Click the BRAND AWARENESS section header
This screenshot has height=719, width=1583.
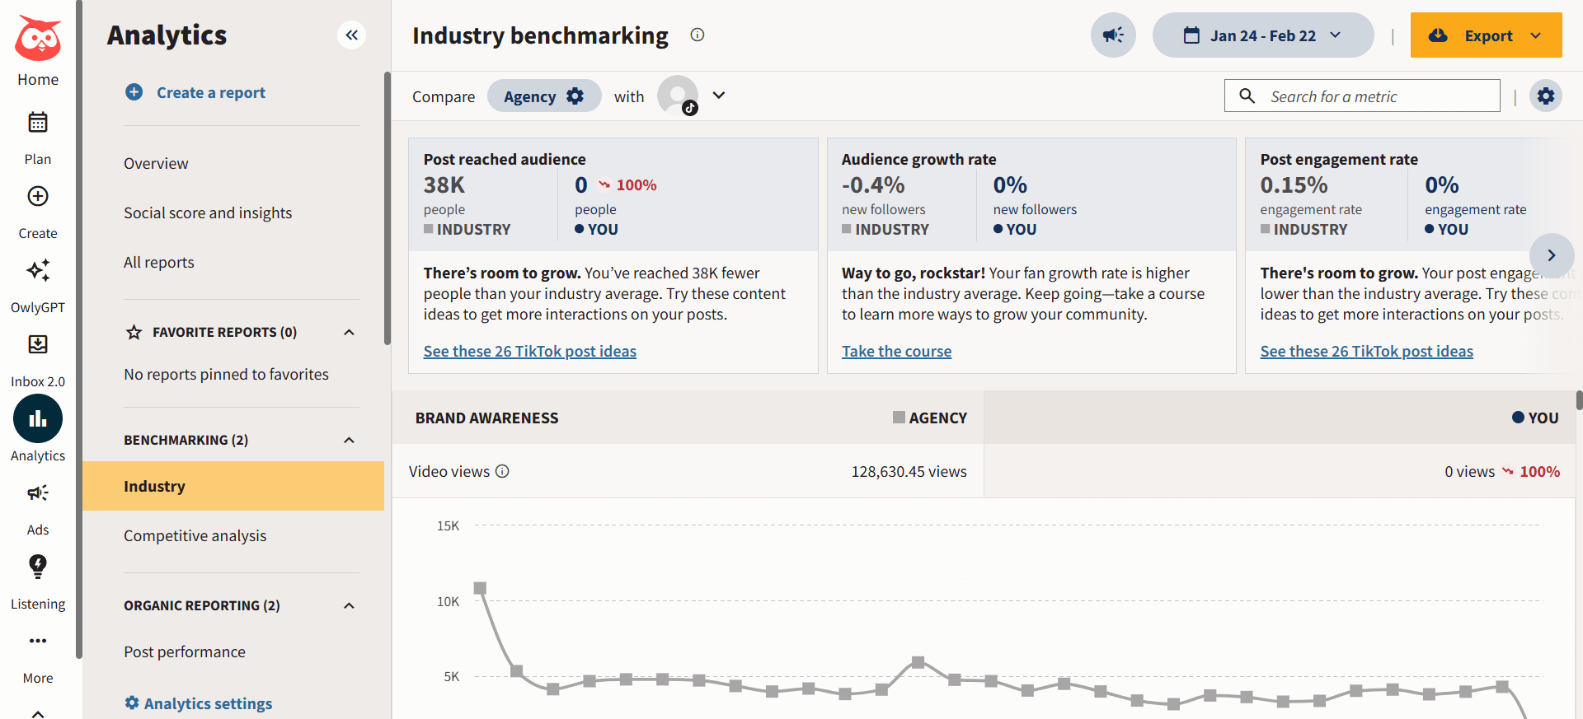point(486,418)
